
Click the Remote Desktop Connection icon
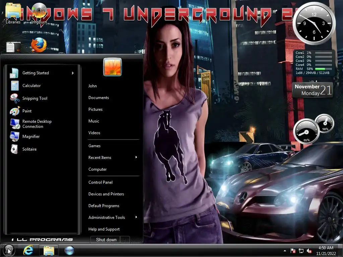click(15, 124)
